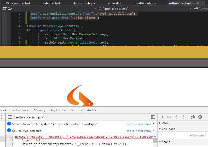
Task: Click the DevTools code scroll-up arrow
Action: [x=155, y=136]
